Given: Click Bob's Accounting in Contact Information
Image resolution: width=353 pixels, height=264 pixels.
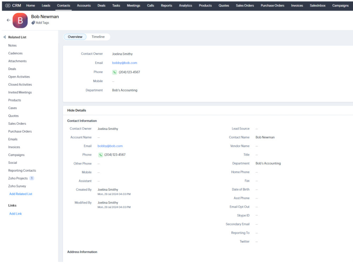Looking at the screenshot, I should [268, 163].
